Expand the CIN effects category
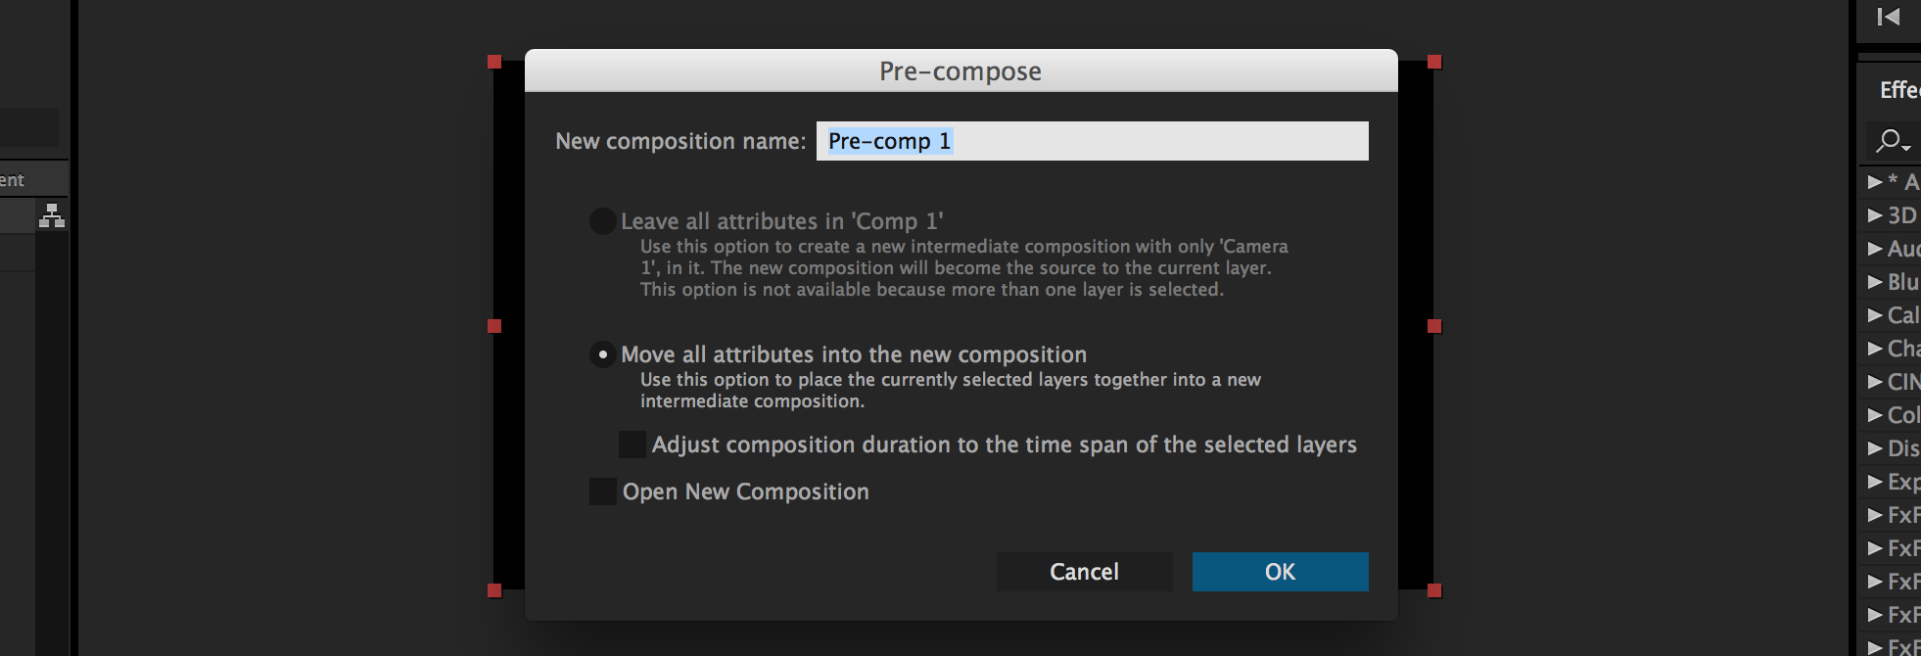This screenshot has width=1921, height=656. [x=1875, y=382]
